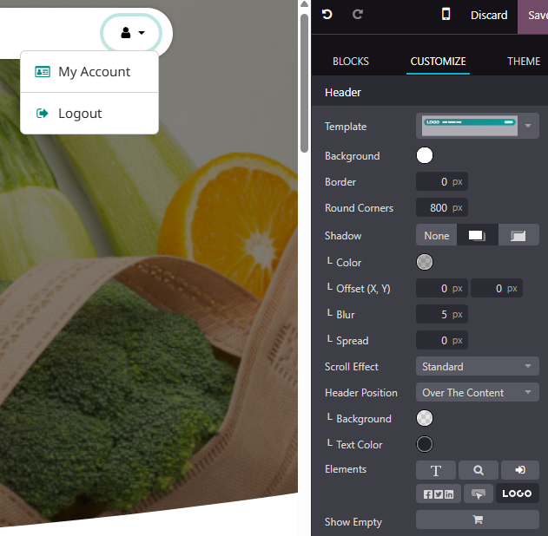The height and width of the screenshot is (536, 548).
Task: Click the redo arrow icon
Action: [x=358, y=15]
